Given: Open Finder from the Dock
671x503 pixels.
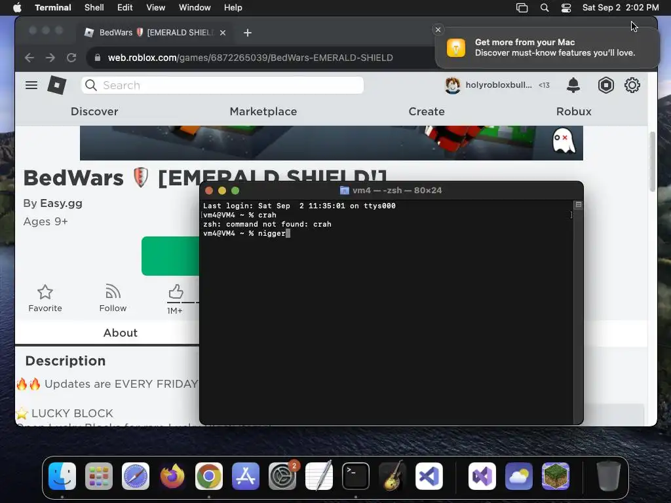Looking at the screenshot, I should click(x=62, y=476).
